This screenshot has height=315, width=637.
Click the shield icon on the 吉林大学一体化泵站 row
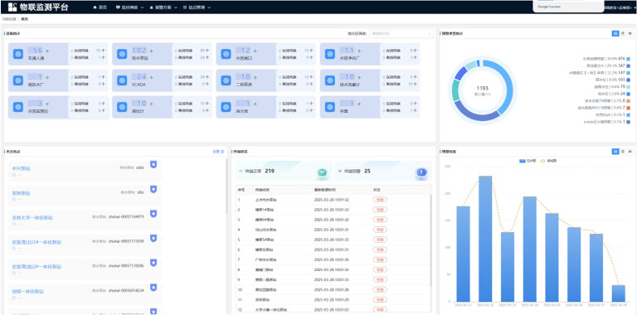pyautogui.click(x=153, y=214)
